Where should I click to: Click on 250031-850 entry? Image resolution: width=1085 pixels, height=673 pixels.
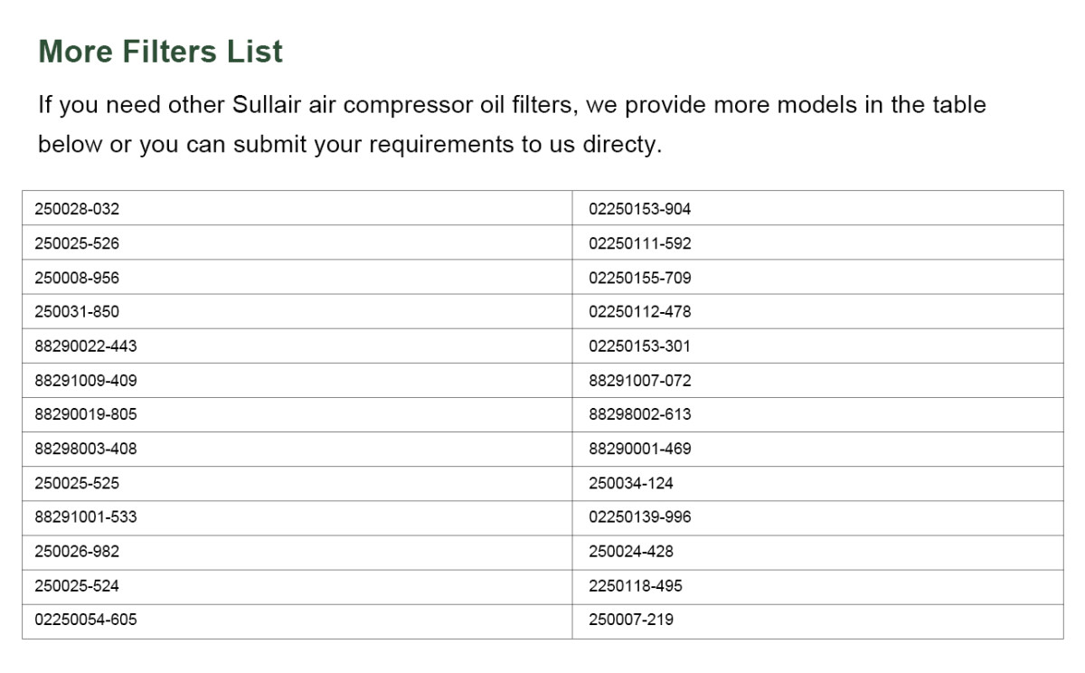click(77, 311)
